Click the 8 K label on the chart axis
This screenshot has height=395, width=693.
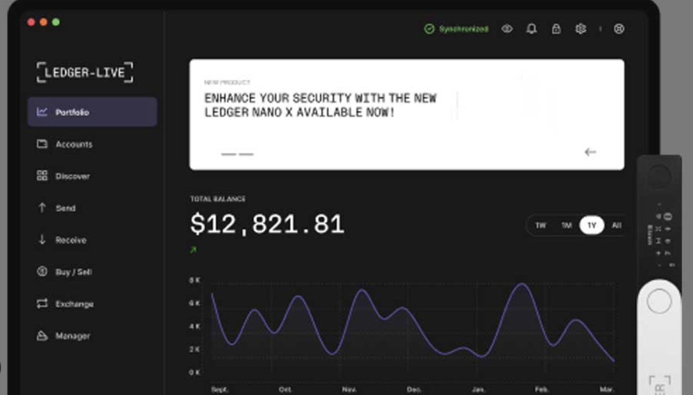[x=195, y=280]
